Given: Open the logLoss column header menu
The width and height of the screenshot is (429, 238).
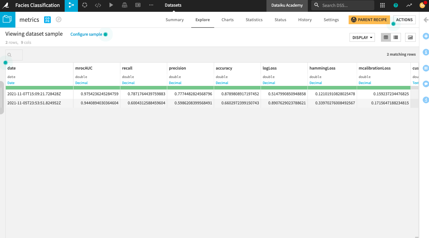Looking at the screenshot, I should tap(269, 68).
